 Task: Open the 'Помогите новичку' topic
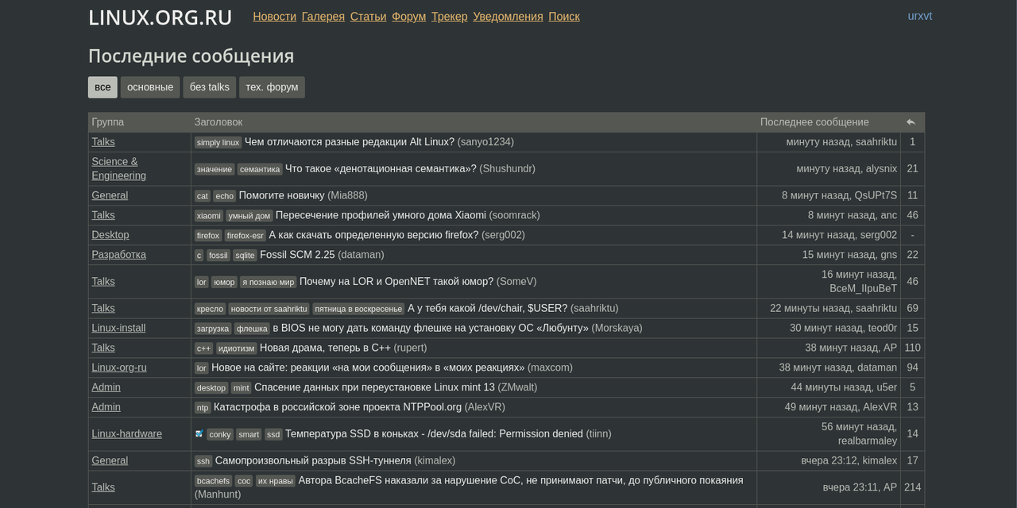[282, 195]
